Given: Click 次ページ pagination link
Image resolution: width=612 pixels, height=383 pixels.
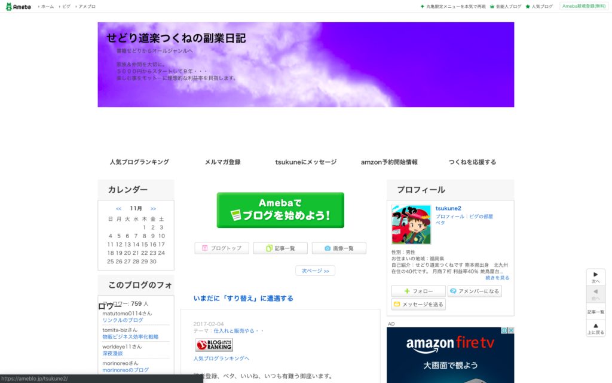Looking at the screenshot, I should [315, 271].
